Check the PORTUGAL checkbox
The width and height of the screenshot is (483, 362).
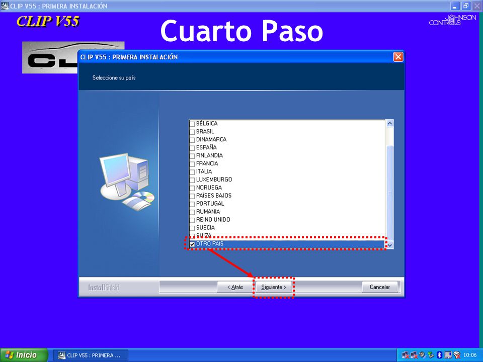pos(192,204)
